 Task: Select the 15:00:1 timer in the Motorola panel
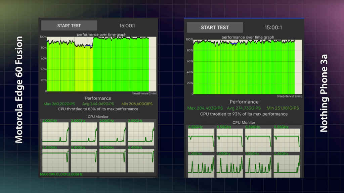click(127, 25)
